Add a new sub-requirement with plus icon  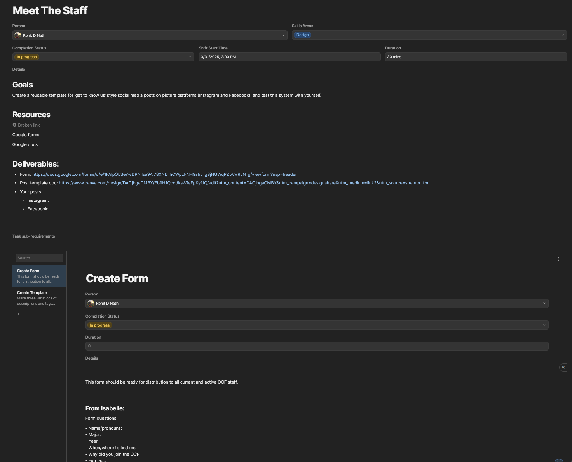(18, 314)
